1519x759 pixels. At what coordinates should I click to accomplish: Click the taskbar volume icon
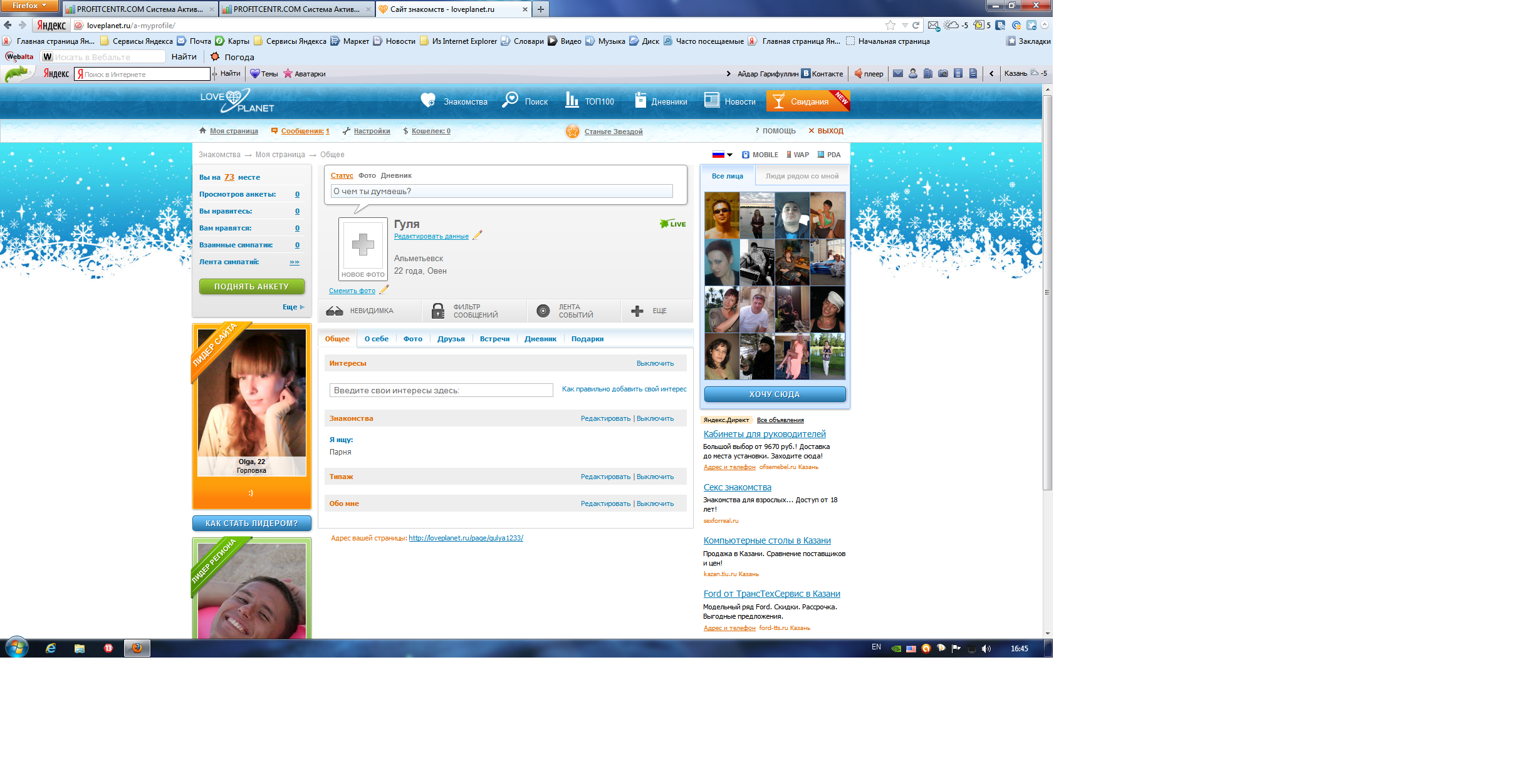986,649
